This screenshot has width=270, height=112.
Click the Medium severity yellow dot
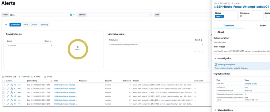pyautogui.click(x=8, y=45)
